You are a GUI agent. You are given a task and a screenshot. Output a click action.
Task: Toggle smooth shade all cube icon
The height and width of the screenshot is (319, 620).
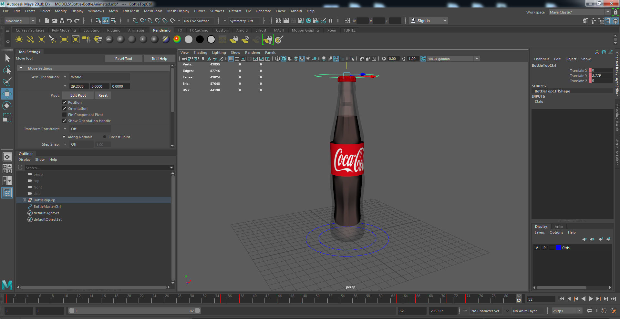point(284,59)
